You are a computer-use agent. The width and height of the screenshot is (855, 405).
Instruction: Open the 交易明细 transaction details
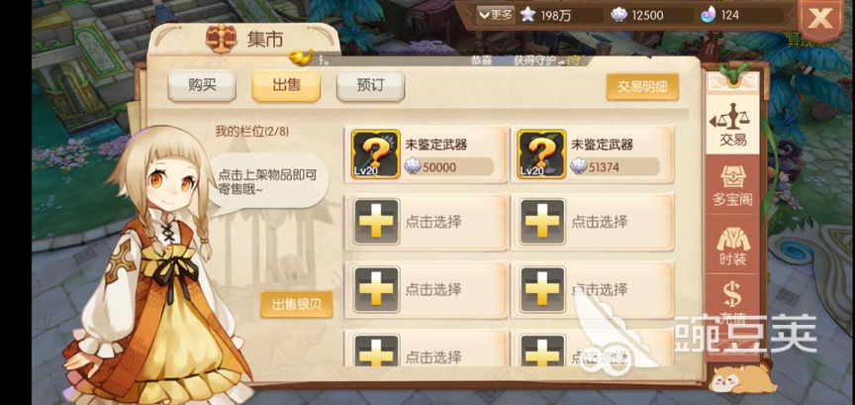642,87
